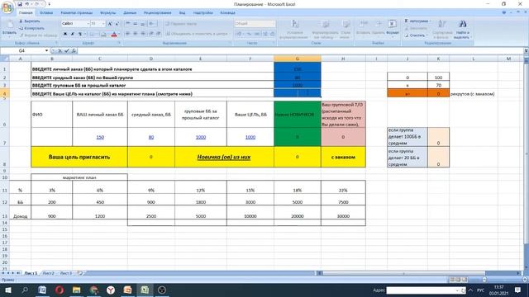This screenshot has width=529, height=297.
Task: Click underlined 1000 under Ваша ЦЕЛЬ
Action: click(250, 137)
